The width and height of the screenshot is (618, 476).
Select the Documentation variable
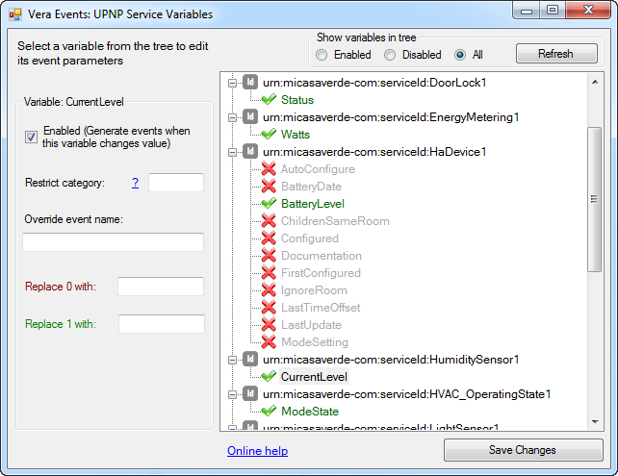pos(322,256)
